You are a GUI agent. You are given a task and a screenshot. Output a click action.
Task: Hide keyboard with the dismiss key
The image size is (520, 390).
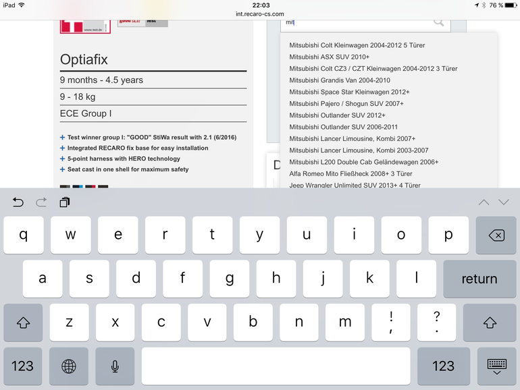pos(496,366)
